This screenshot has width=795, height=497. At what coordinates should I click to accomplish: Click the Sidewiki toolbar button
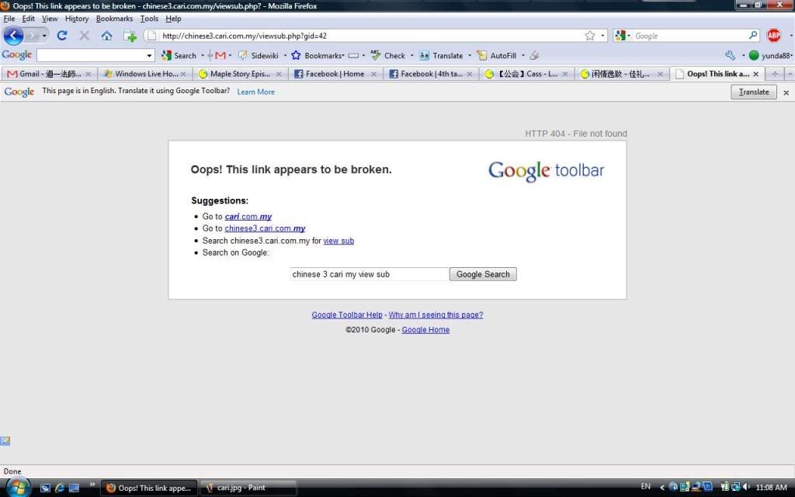pyautogui.click(x=259, y=55)
